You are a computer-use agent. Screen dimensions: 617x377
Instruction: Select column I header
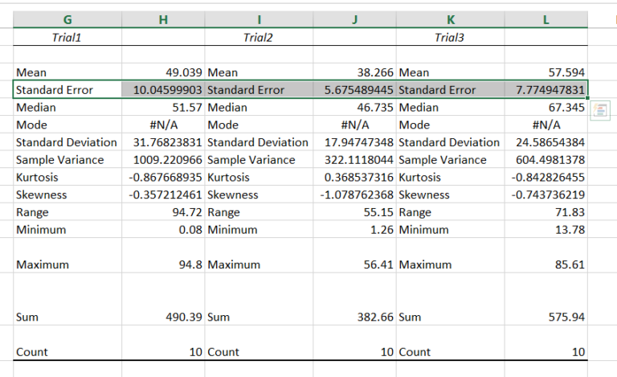[259, 19]
